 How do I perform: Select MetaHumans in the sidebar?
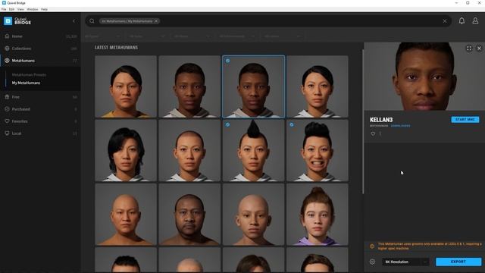pyautogui.click(x=40, y=61)
